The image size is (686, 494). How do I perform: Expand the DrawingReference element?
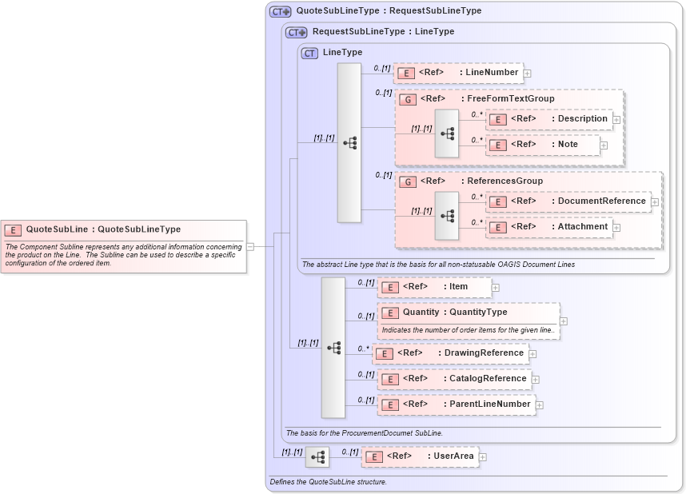(x=532, y=353)
